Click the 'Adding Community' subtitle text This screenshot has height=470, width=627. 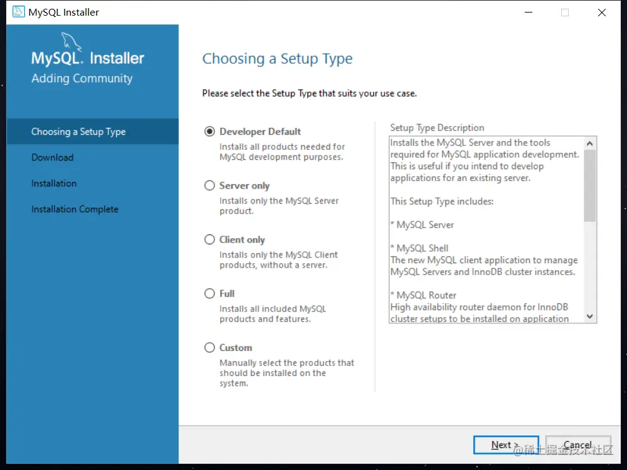(82, 78)
